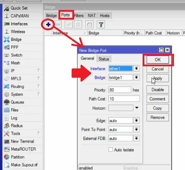Image resolution: width=185 pixels, height=170 pixels.
Task: Expand the Tools submenu
Action: 22,133
